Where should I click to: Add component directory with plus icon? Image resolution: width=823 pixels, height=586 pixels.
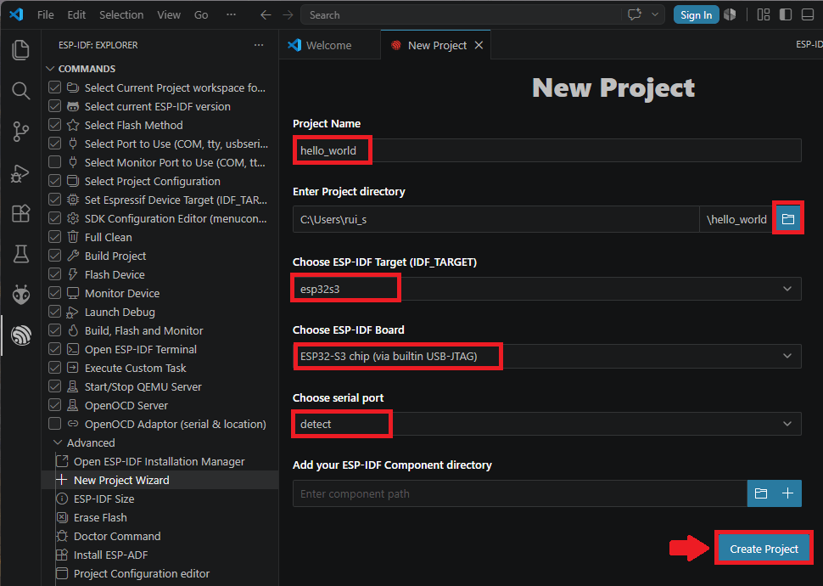tap(788, 493)
